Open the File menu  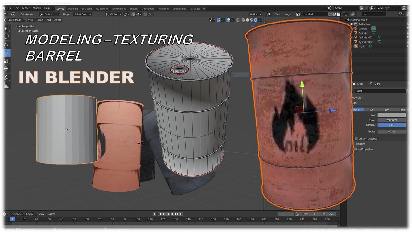point(9,8)
